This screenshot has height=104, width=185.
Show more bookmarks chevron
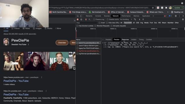[168, 12]
